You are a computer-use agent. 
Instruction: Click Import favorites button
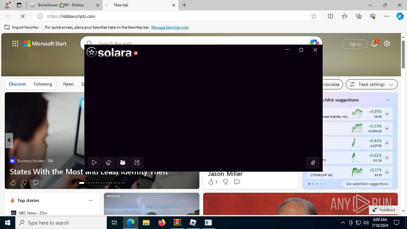pyautogui.click(x=22, y=27)
